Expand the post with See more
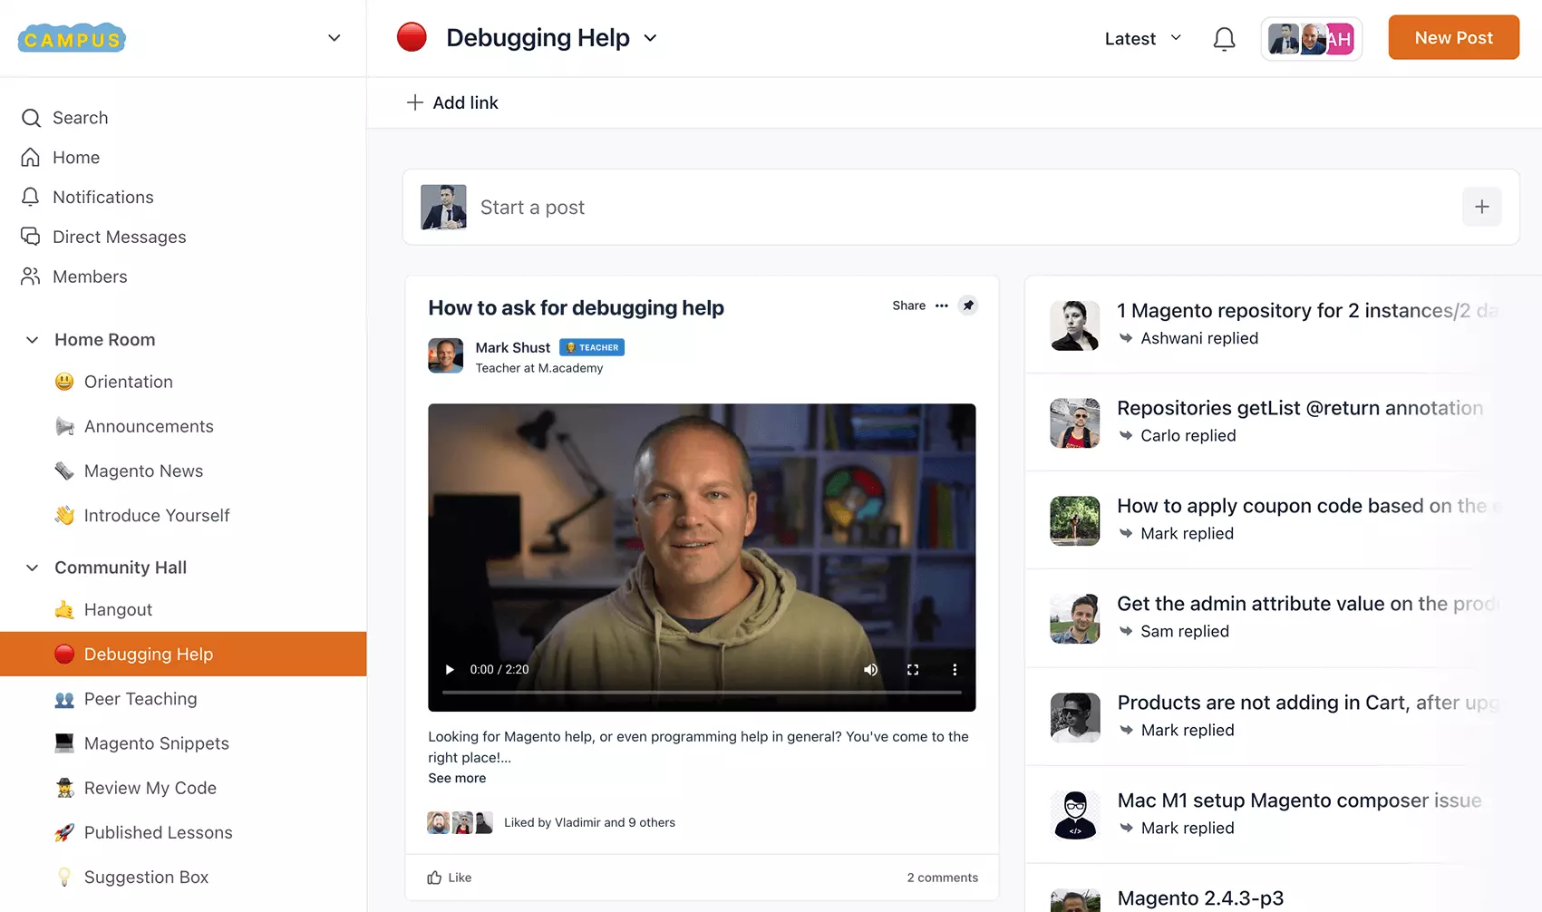This screenshot has width=1542, height=912. tap(457, 778)
